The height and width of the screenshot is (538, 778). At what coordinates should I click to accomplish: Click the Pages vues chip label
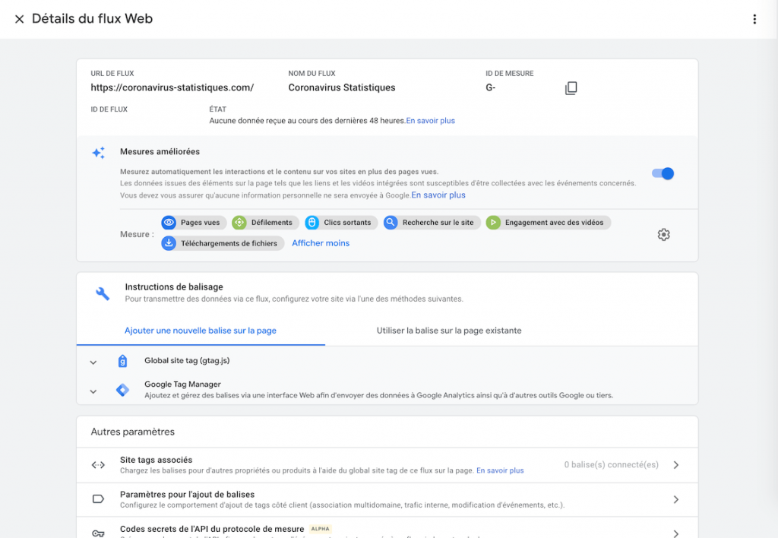tap(200, 223)
